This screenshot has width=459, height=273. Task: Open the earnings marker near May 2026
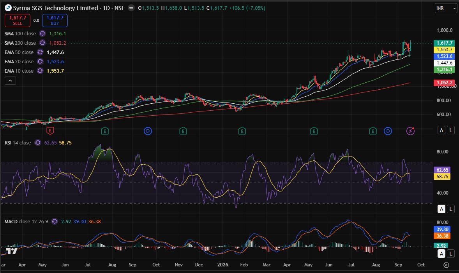point(314,131)
